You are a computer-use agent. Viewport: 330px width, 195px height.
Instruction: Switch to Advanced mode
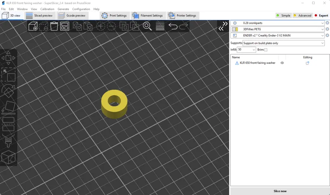pyautogui.click(x=302, y=15)
